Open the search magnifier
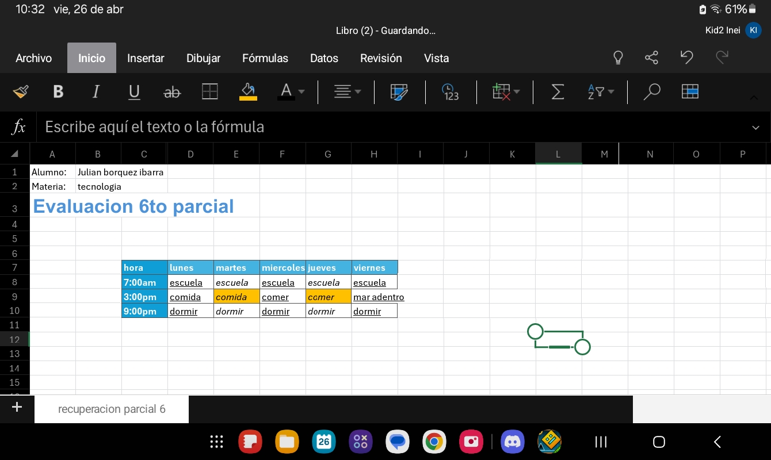Image resolution: width=771 pixels, height=460 pixels. pyautogui.click(x=651, y=92)
